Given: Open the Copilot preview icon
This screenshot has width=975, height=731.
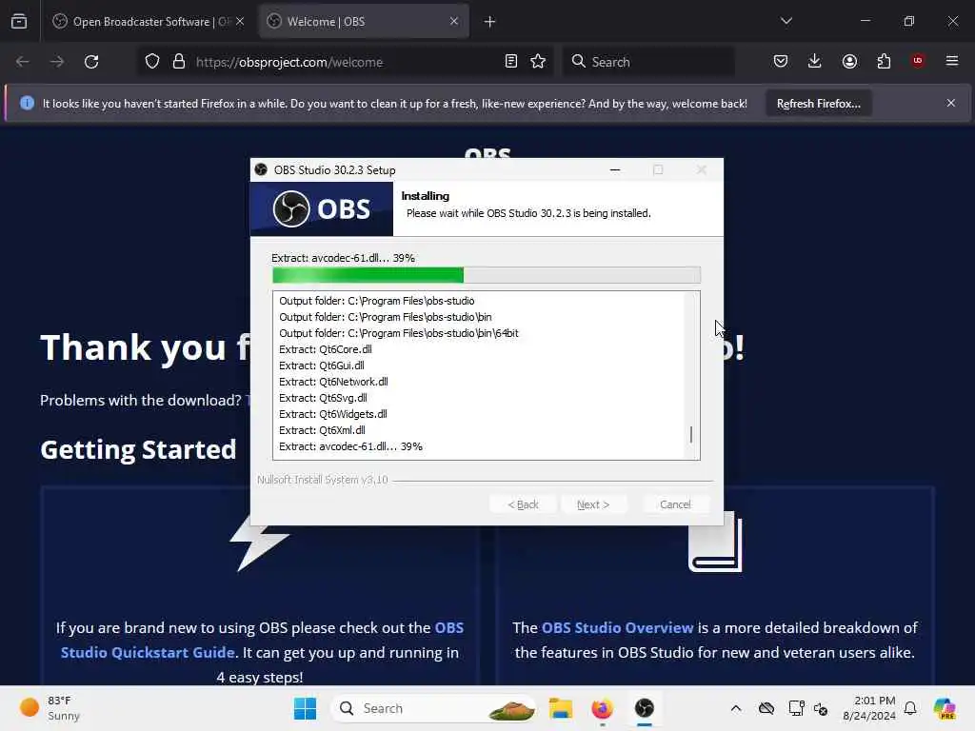Looking at the screenshot, I should 945,708.
